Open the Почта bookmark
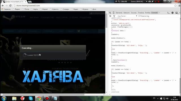The height and width of the screenshot is (101, 181). pos(26,9)
